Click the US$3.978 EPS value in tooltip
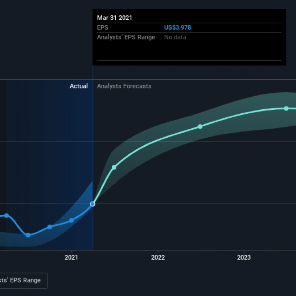 pyautogui.click(x=178, y=28)
